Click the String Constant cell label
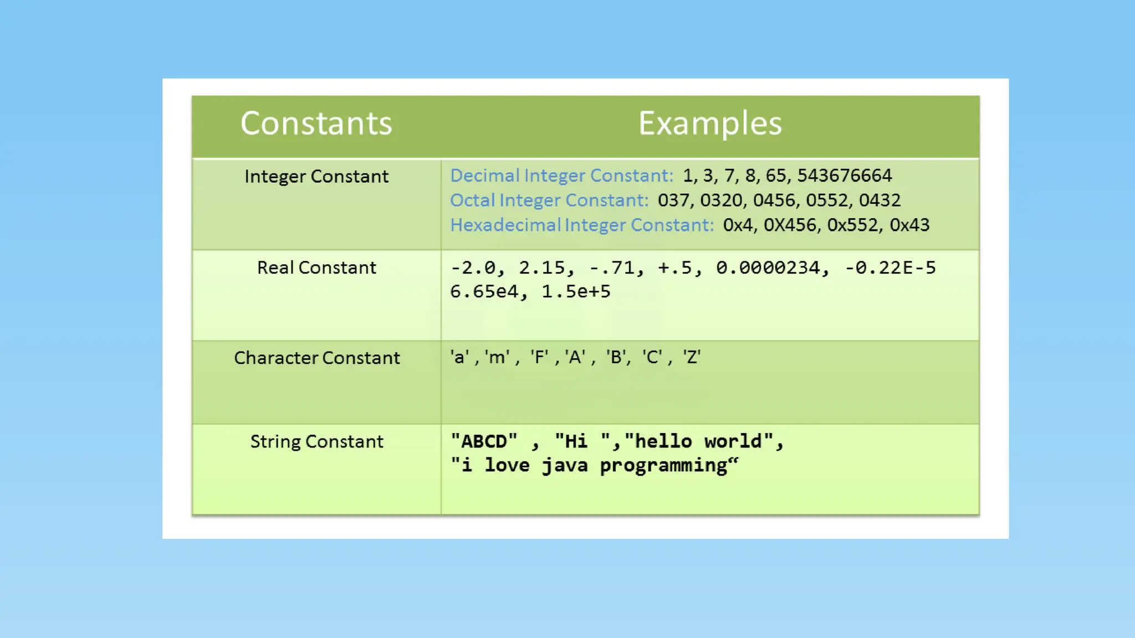1135x638 pixels. [x=316, y=441]
